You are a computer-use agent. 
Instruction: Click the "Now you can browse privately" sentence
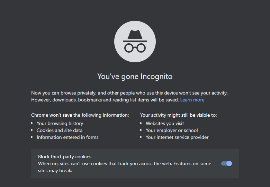point(129,93)
